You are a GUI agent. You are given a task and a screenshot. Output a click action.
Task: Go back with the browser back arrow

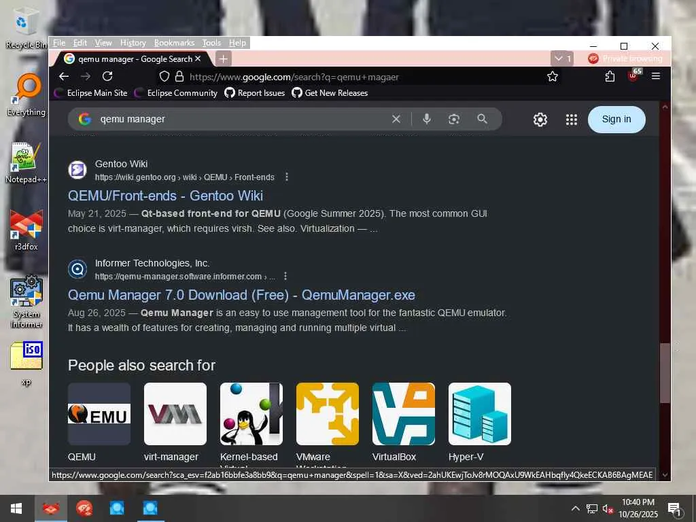pos(64,76)
